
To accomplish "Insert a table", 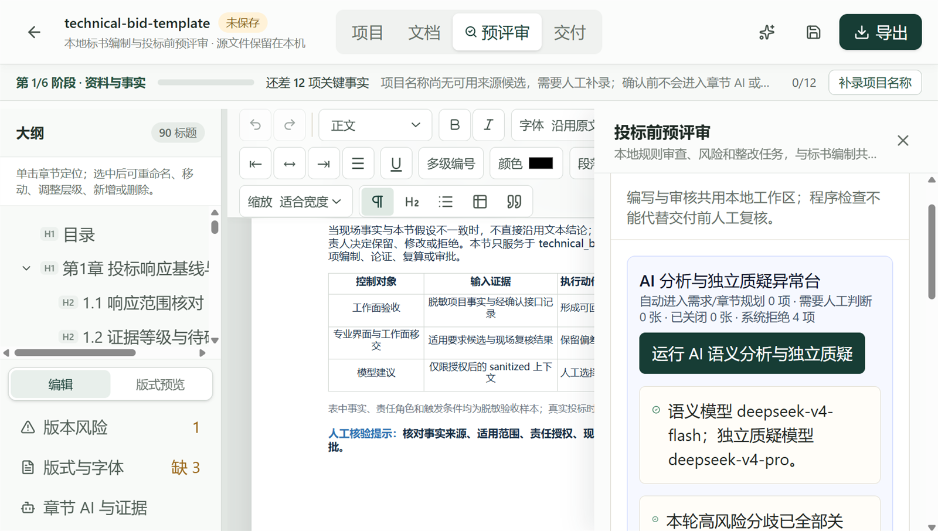I will click(480, 202).
